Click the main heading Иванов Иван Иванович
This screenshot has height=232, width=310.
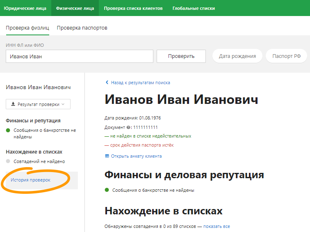point(181,99)
